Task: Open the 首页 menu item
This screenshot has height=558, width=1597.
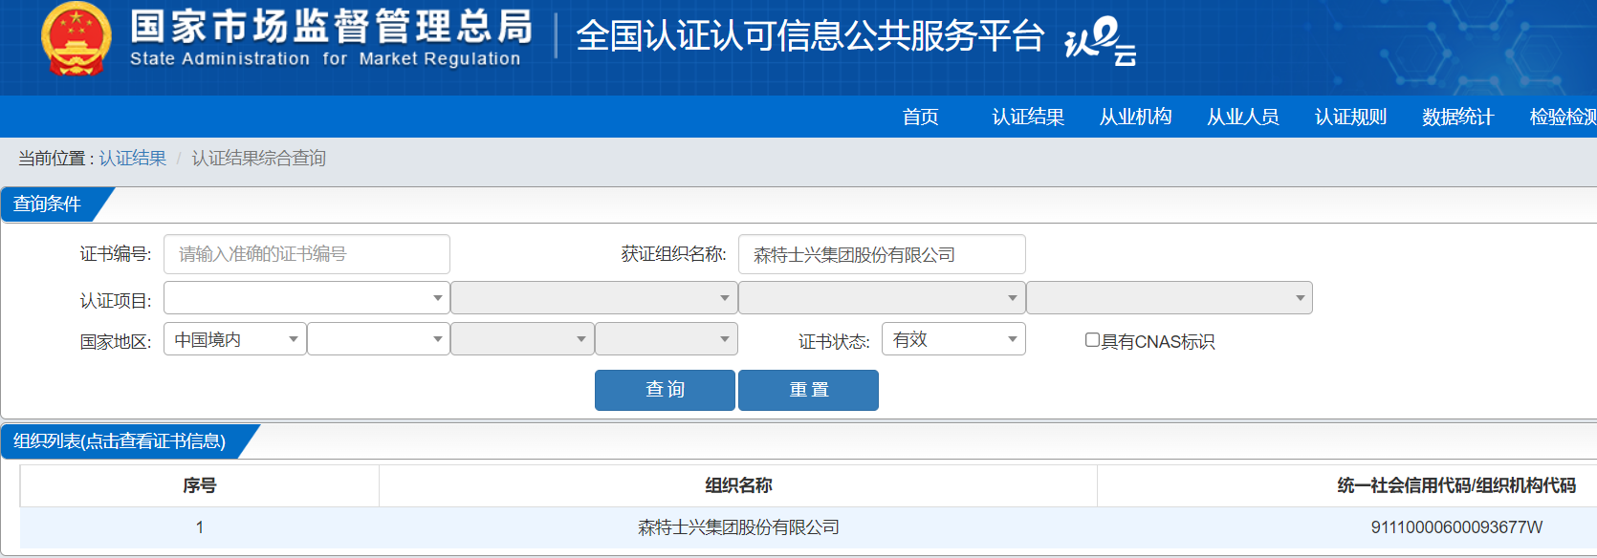Action: [x=921, y=117]
